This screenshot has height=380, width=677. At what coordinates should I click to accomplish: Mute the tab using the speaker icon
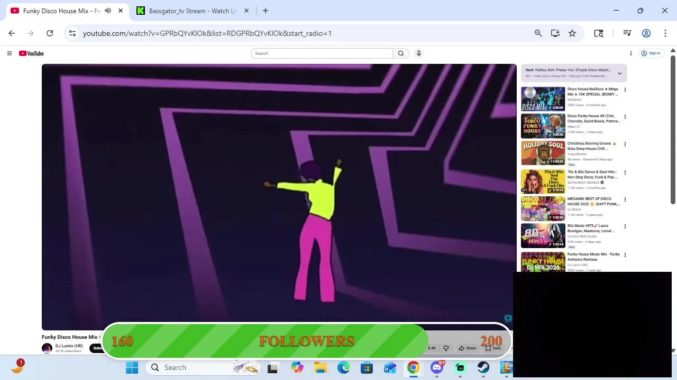coord(108,11)
